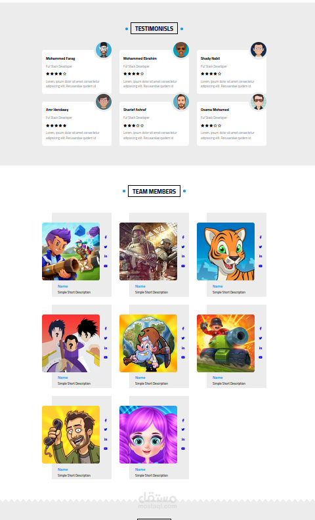Select Osama Mohamed's testimonial name

click(x=215, y=110)
